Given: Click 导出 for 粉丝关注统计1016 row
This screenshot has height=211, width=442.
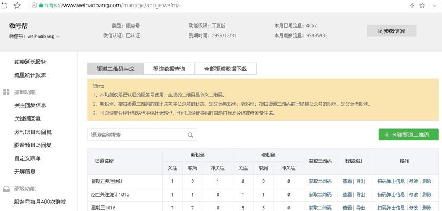Looking at the screenshot, I should tap(361, 194).
